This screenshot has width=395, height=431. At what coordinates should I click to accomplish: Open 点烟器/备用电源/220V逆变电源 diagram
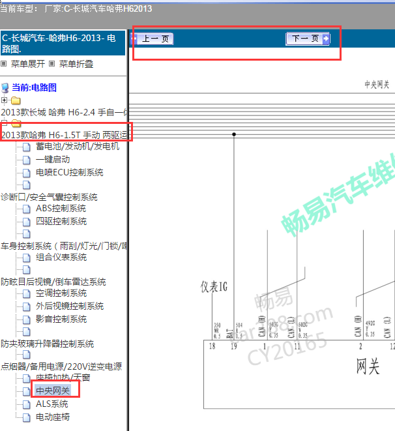point(61,366)
